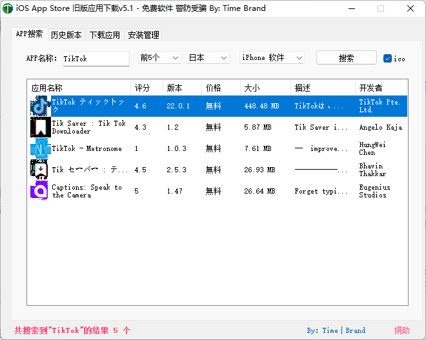The width and height of the screenshot is (426, 340).
Task: Open the 安装管理 tab
Action: coord(143,35)
